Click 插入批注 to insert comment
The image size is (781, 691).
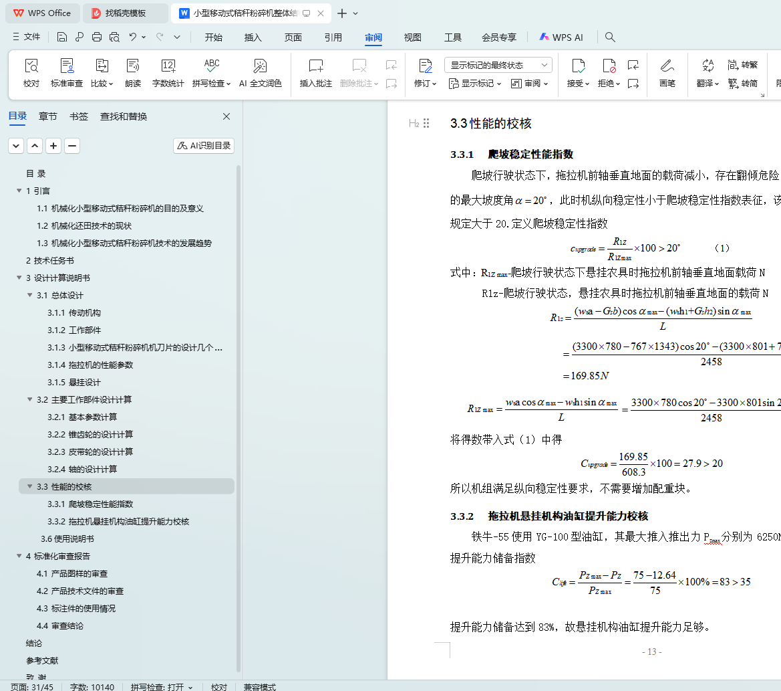[x=316, y=73]
